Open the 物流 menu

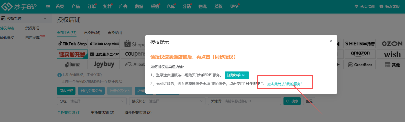(x=203, y=7)
